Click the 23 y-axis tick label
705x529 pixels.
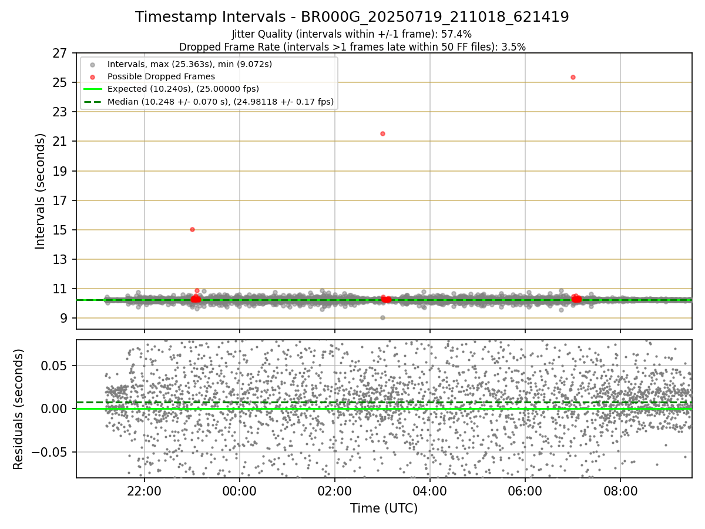[x=61, y=112]
